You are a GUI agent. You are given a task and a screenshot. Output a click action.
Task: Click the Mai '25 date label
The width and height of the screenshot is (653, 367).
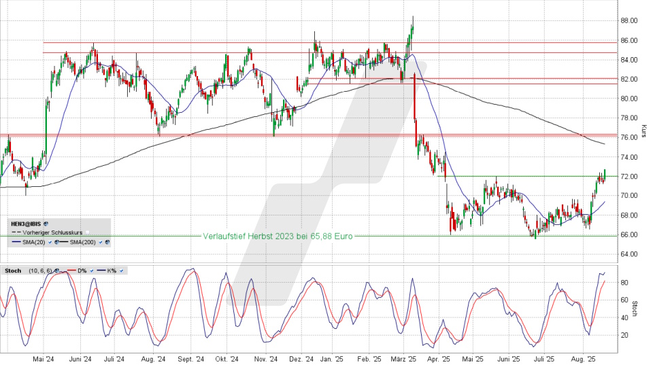tap(473, 359)
